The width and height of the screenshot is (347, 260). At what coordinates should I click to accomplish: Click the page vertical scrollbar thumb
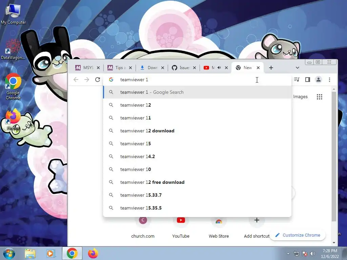tap(334, 156)
